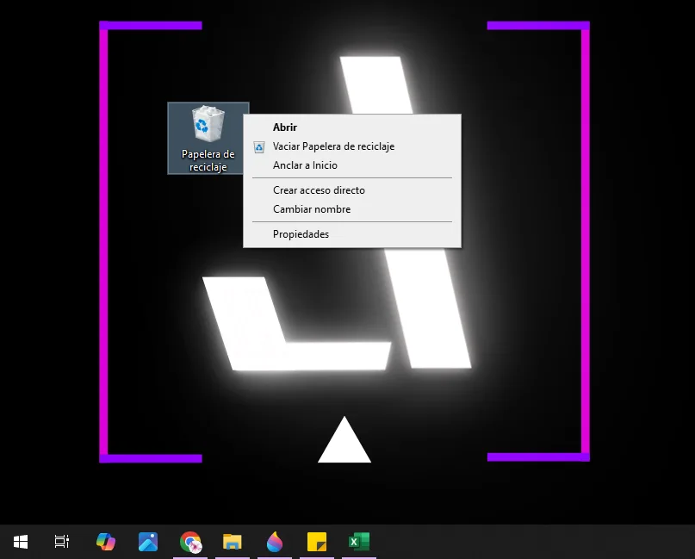This screenshot has width=695, height=559.
Task: Open Sticky Notes from the taskbar
Action: [316, 541]
